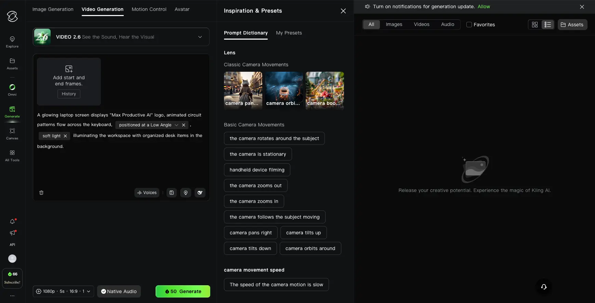Add 'the camera zooms out' phrase
This screenshot has width=595, height=303.
(256, 185)
